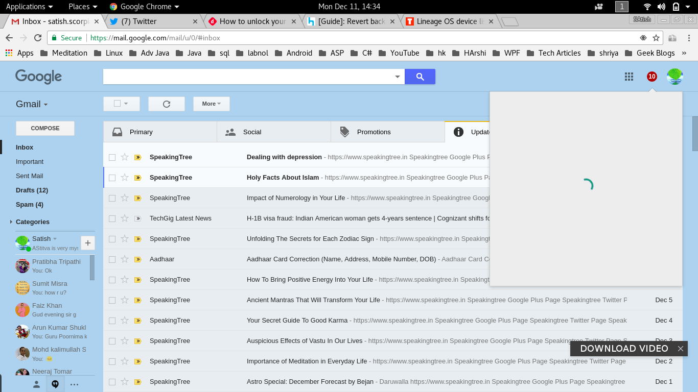Toggle importance marker on Impact of Numerology email

tap(137, 198)
